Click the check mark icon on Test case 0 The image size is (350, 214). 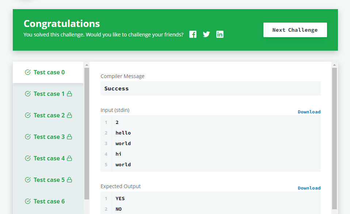point(28,72)
